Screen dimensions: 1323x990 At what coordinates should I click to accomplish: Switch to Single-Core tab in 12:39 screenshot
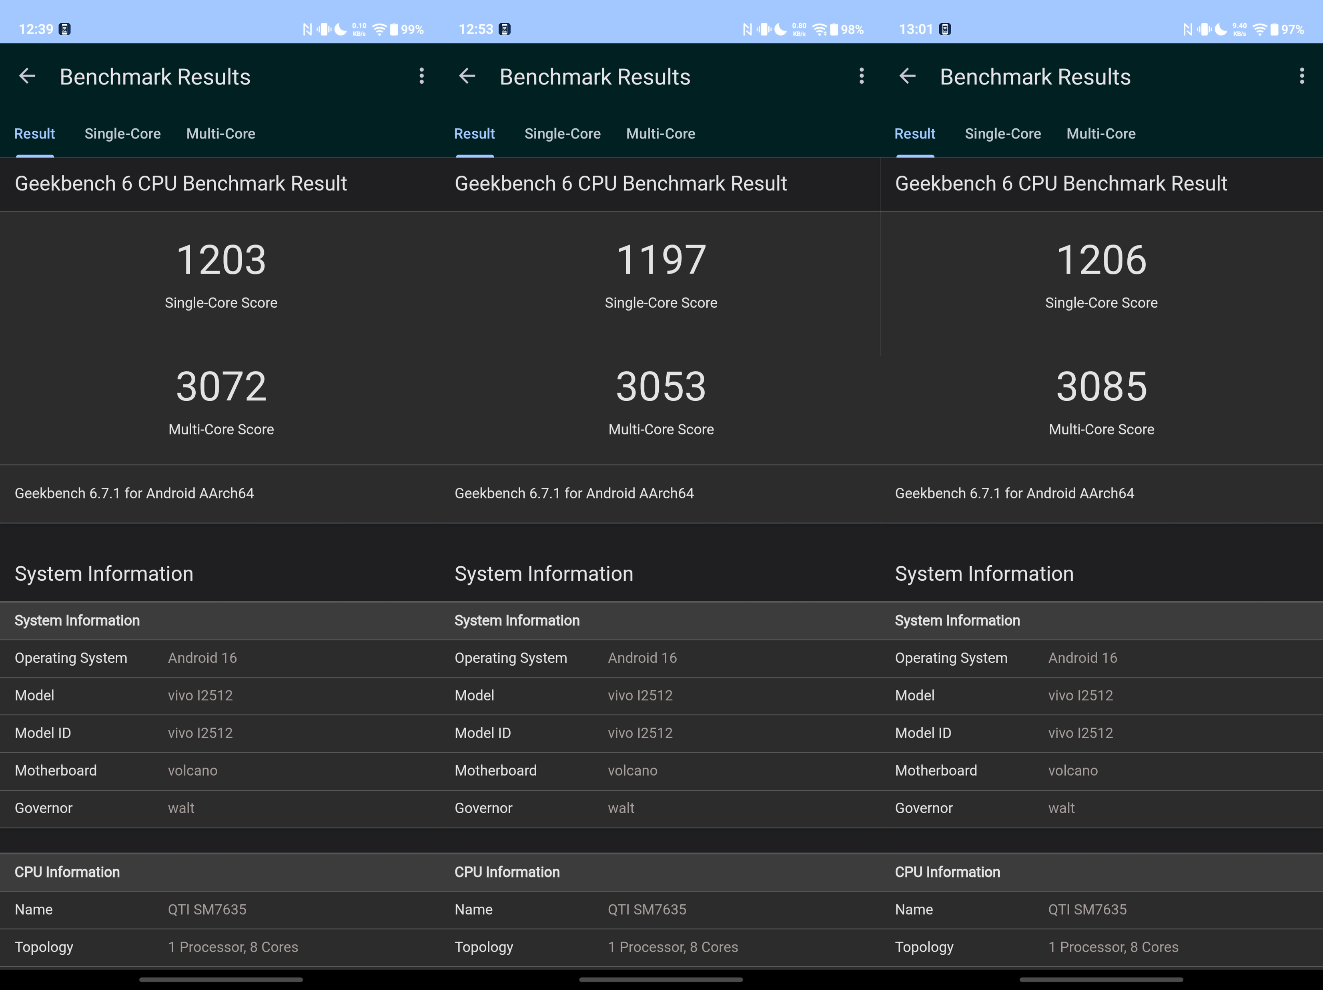coord(122,133)
